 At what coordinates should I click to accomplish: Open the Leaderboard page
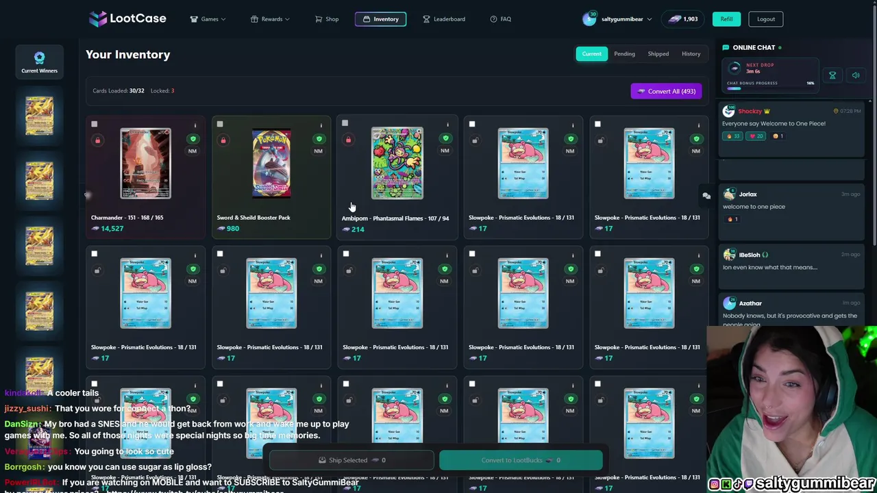coord(444,19)
